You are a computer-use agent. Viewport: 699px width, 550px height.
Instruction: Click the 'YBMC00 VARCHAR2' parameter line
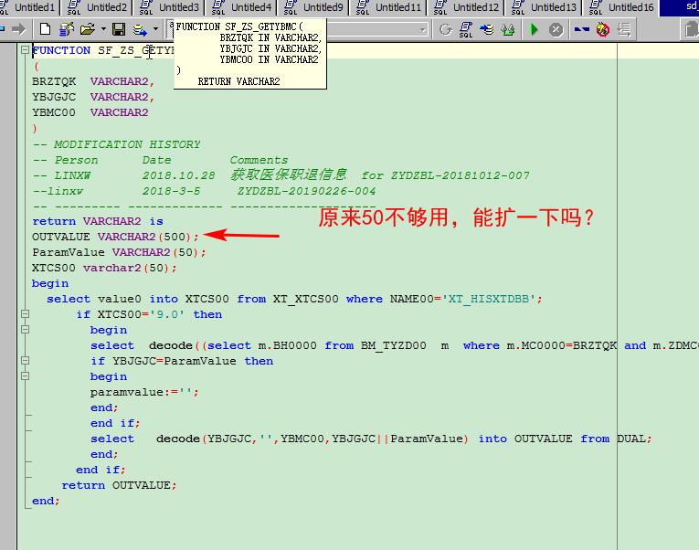coord(90,112)
